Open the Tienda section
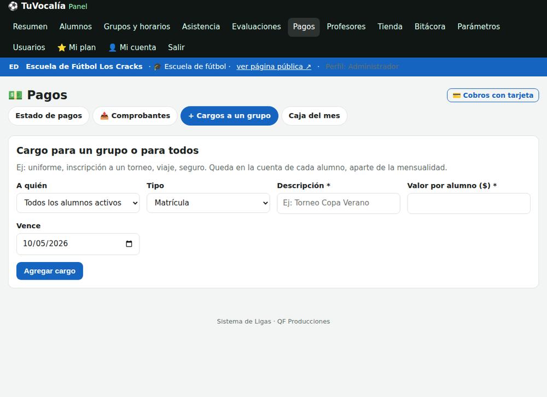 click(x=390, y=27)
